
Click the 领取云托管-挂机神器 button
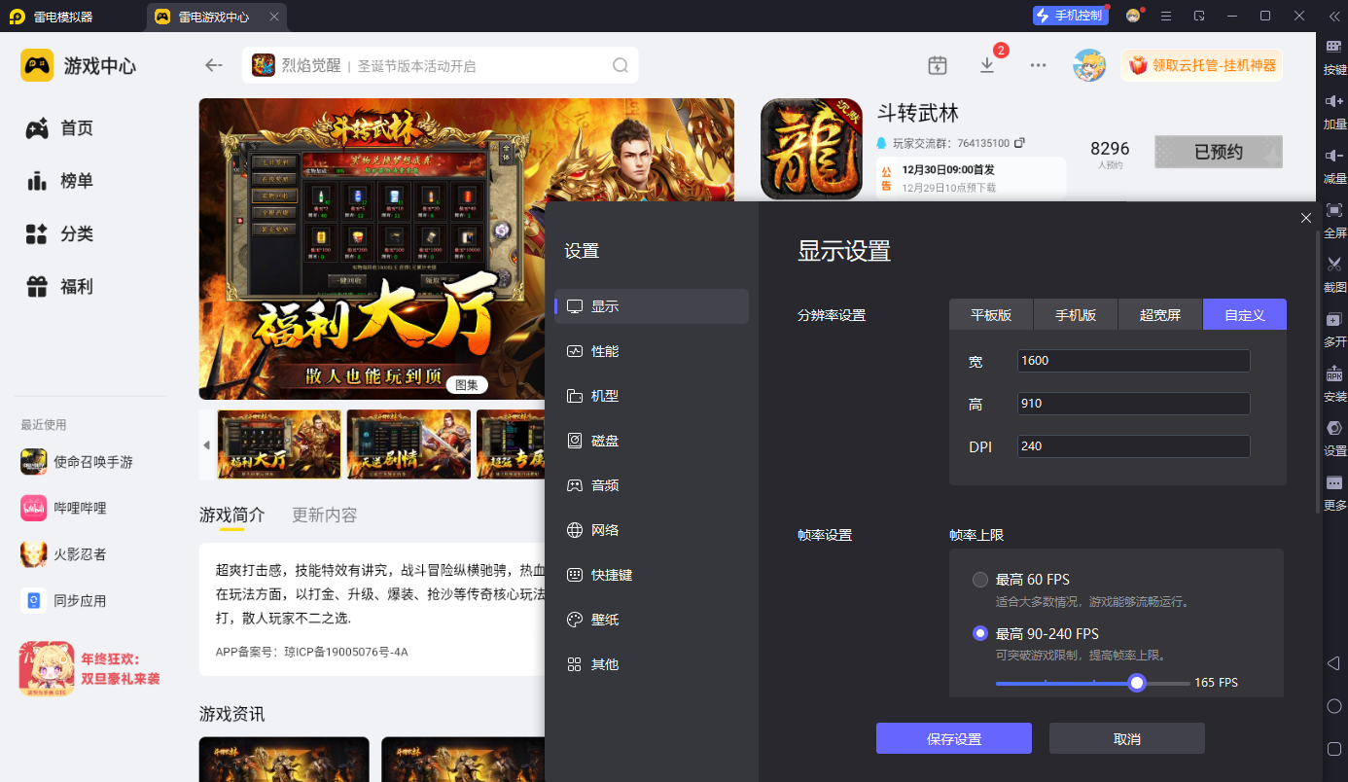pyautogui.click(x=1202, y=65)
